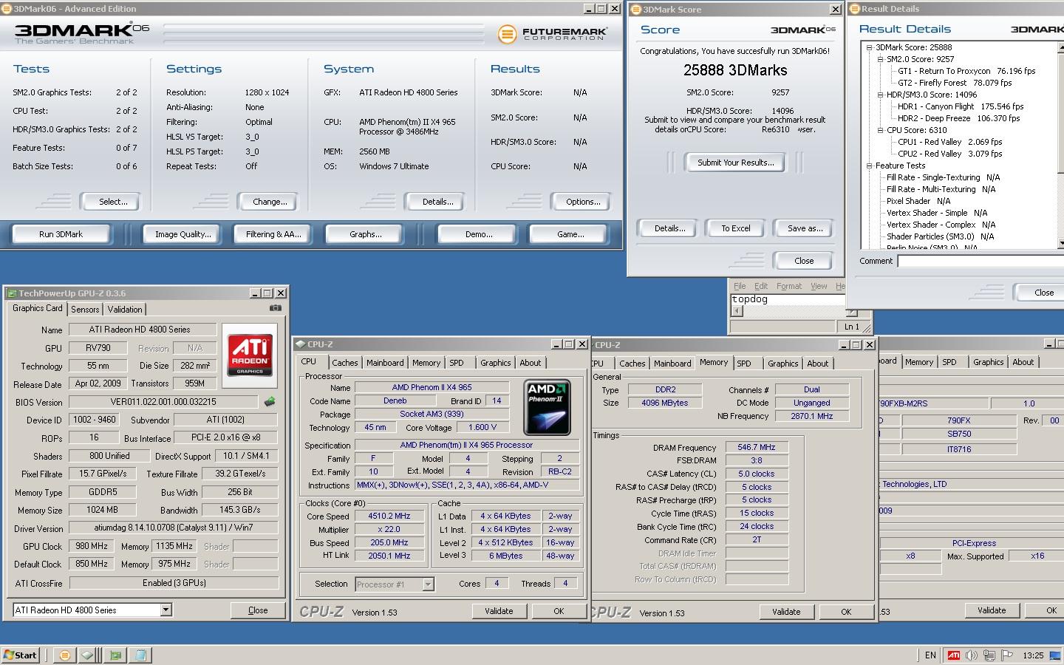Click the CPU-Z title bar icon
Image resolution: width=1064 pixels, height=665 pixels.
pyautogui.click(x=299, y=344)
